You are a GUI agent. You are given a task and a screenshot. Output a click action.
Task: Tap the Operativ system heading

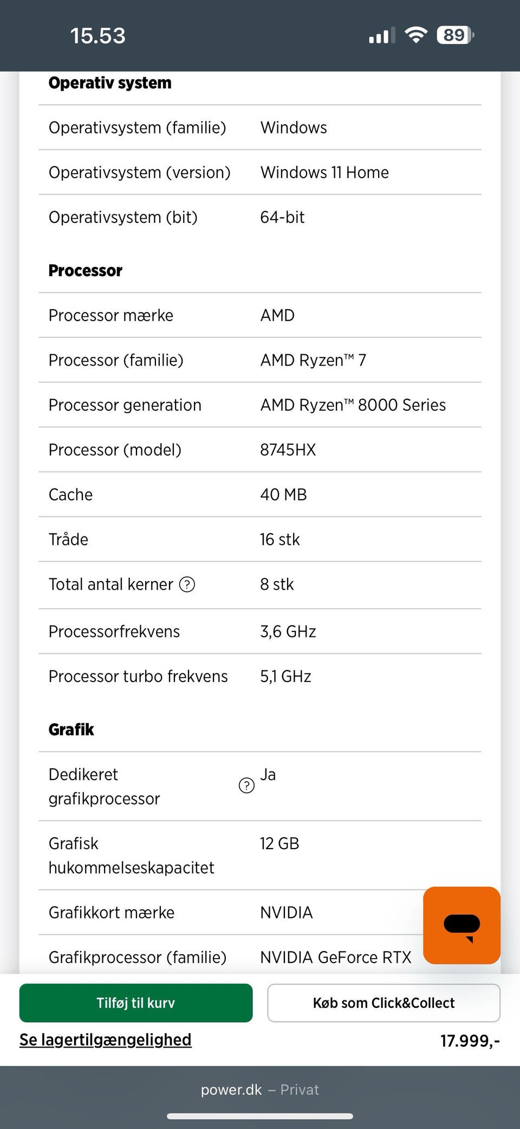click(x=110, y=82)
